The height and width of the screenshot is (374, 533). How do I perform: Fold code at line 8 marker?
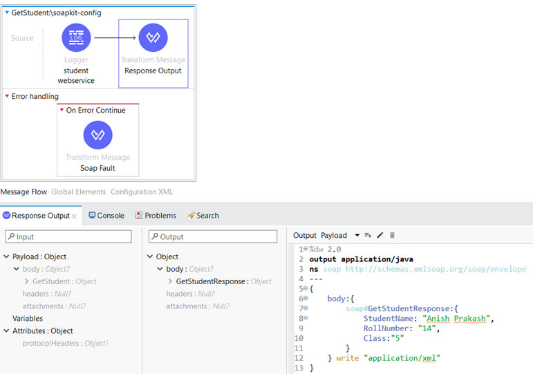pos(306,318)
